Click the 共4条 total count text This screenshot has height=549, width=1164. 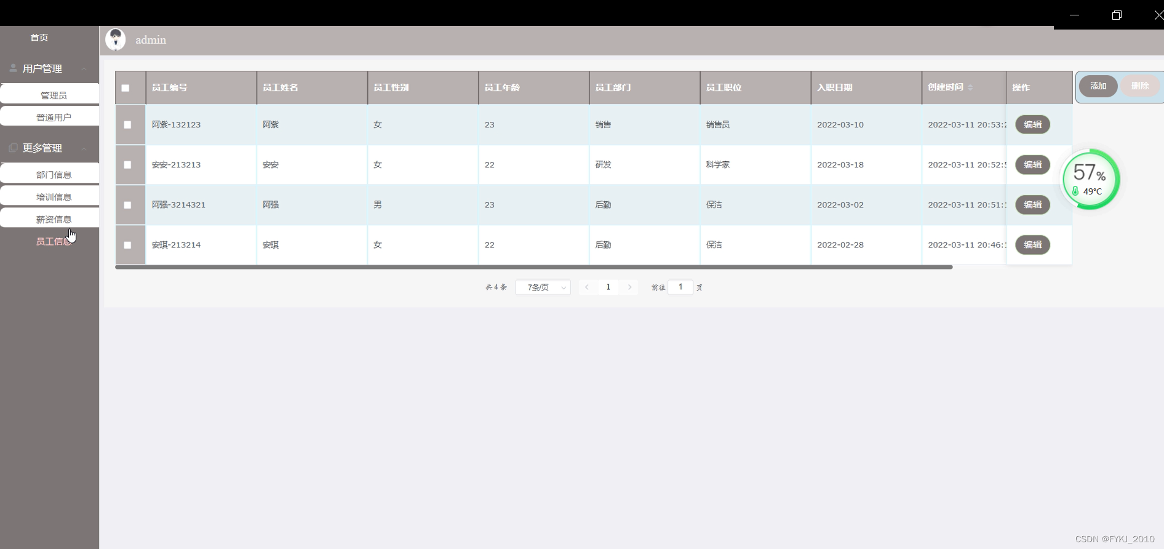(496, 287)
